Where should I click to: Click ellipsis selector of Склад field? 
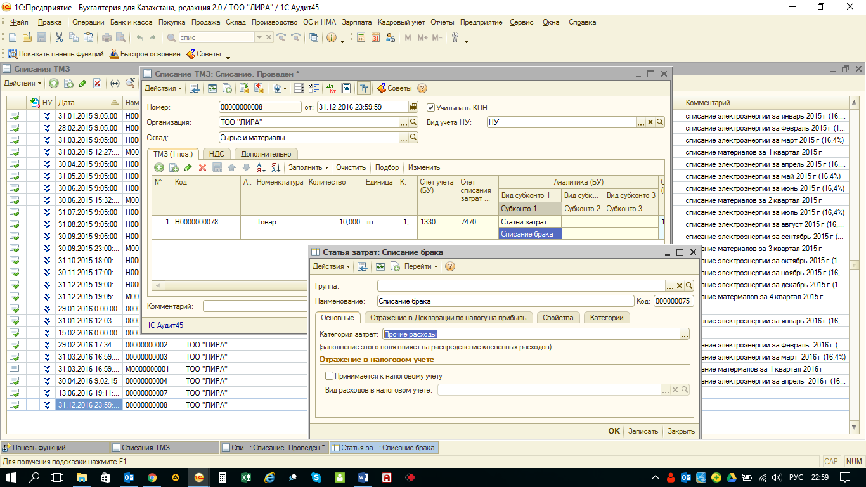tap(404, 138)
